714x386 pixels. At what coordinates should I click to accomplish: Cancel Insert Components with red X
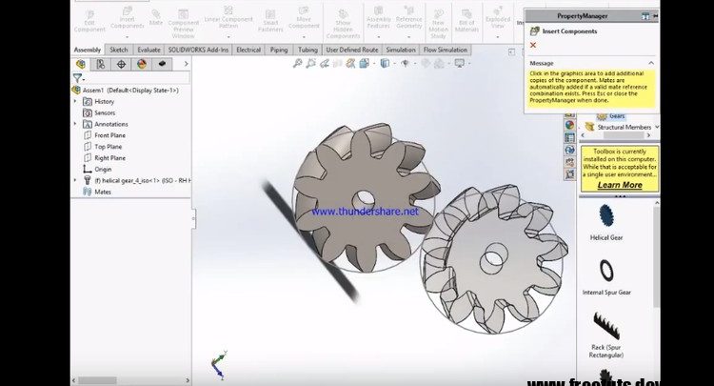[533, 45]
